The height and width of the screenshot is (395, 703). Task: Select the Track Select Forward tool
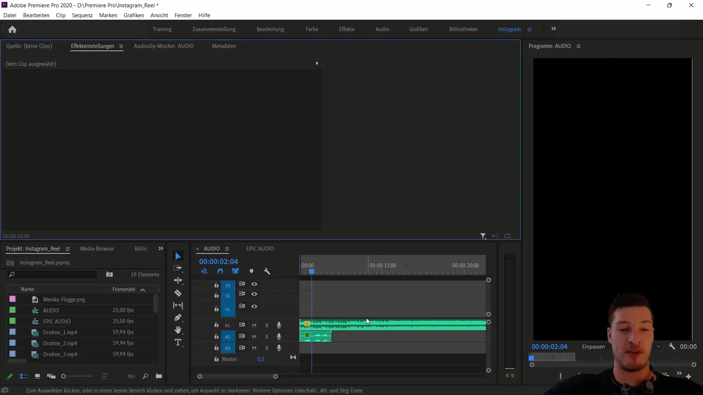[x=178, y=268]
